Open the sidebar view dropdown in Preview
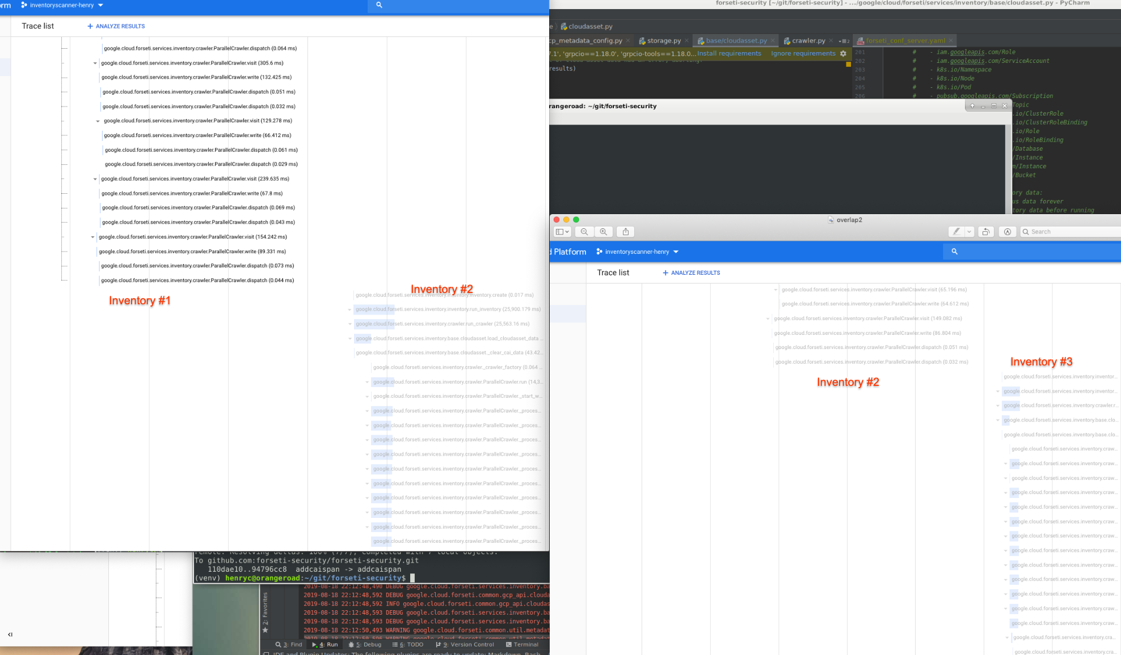1121x655 pixels. [x=562, y=232]
